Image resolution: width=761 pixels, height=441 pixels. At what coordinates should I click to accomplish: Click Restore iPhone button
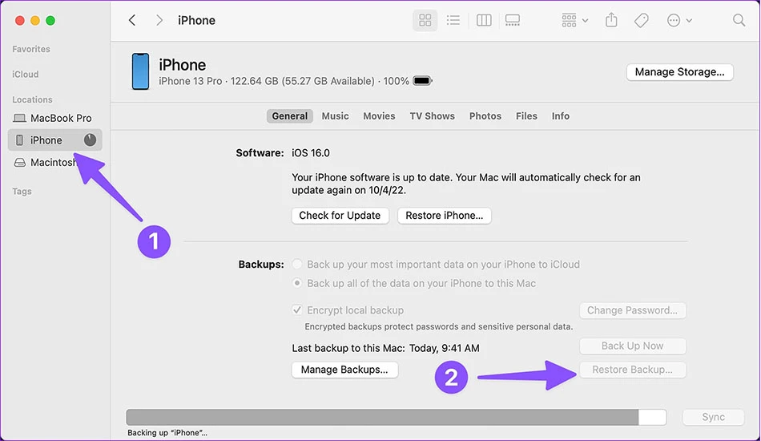point(444,216)
